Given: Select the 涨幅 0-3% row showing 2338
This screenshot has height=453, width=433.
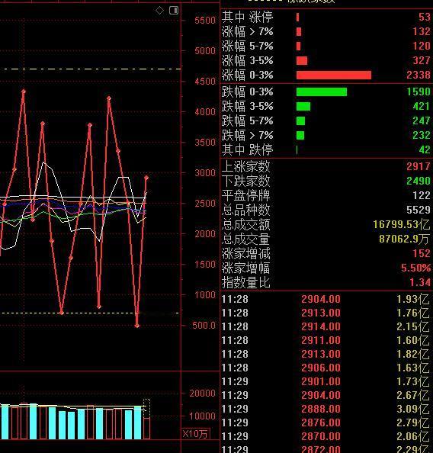Looking at the screenshot, I should pos(326,75).
